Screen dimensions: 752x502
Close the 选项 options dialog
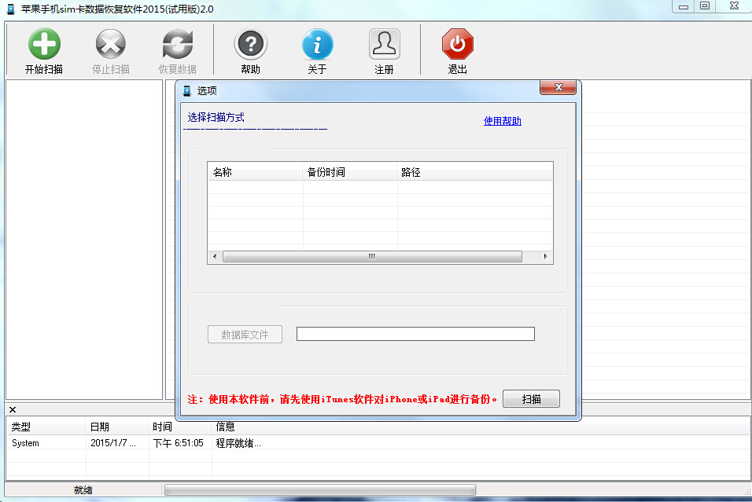tap(558, 87)
